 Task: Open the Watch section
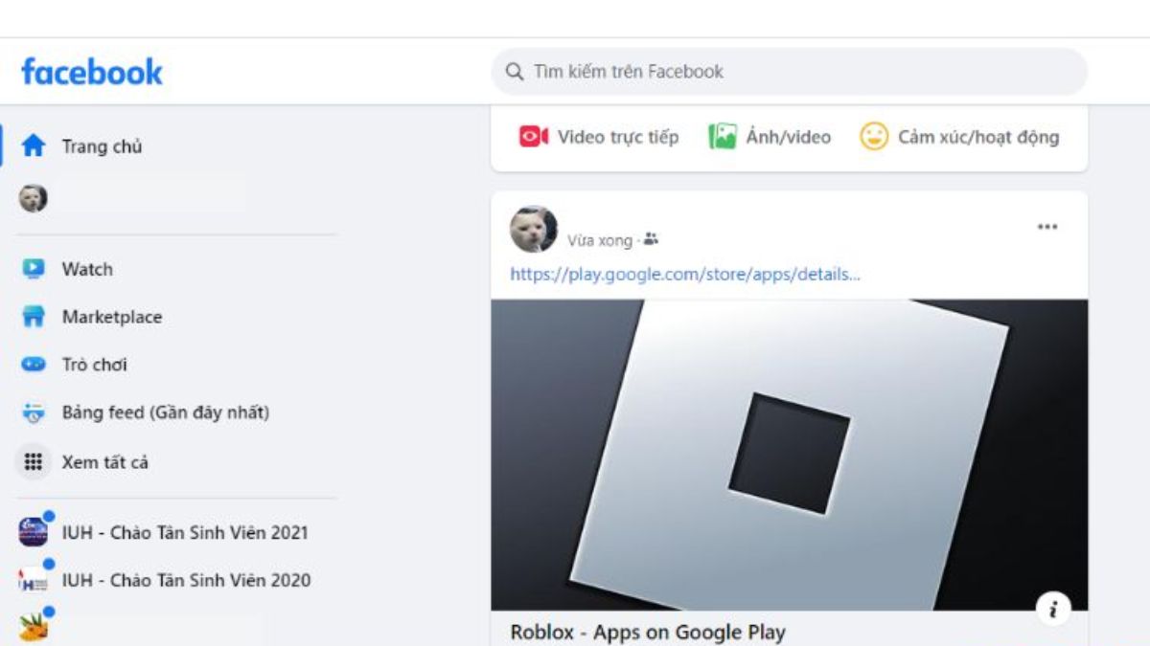[x=86, y=269]
